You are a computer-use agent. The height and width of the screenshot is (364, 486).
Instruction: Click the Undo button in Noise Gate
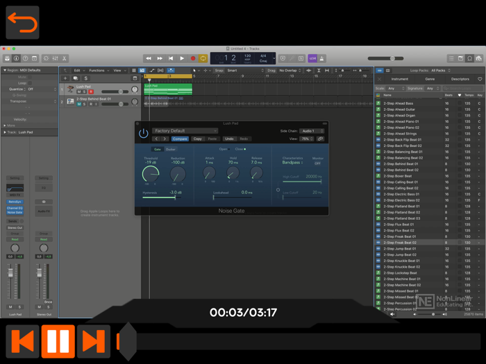[229, 139]
